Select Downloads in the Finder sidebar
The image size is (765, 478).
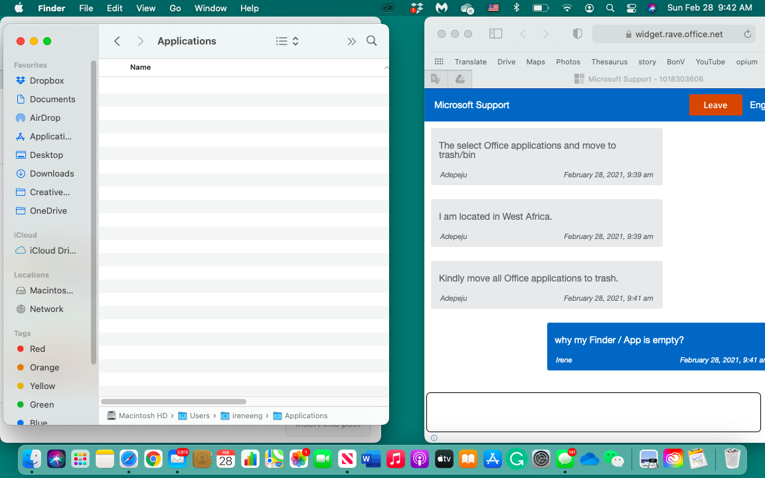(52, 173)
